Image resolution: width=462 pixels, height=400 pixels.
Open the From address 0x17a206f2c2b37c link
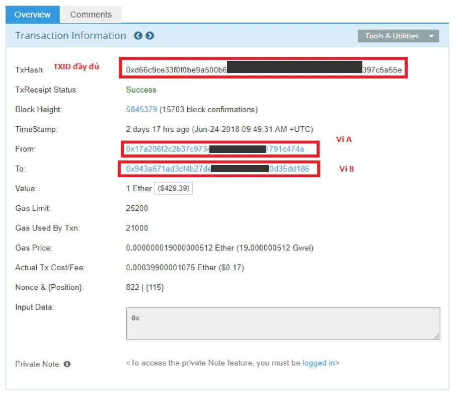pos(167,149)
